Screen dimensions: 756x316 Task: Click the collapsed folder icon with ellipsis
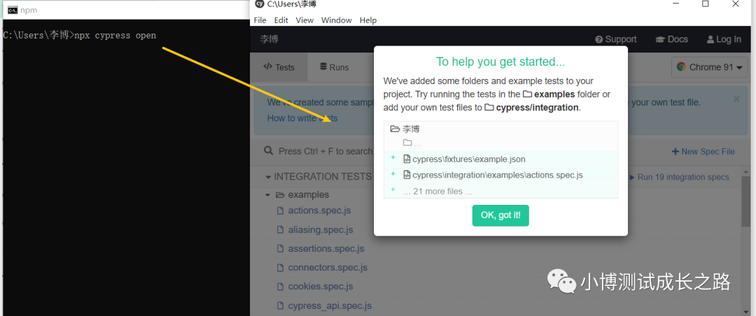pos(407,143)
